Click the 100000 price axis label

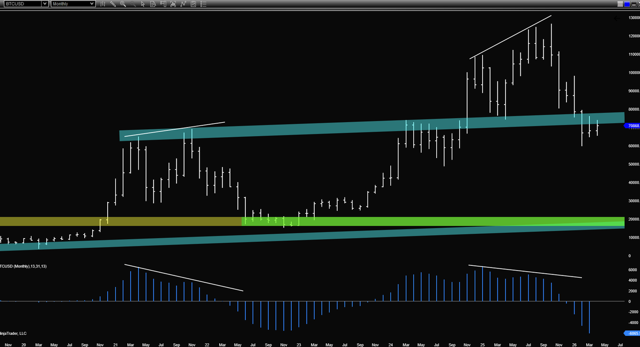click(x=634, y=73)
